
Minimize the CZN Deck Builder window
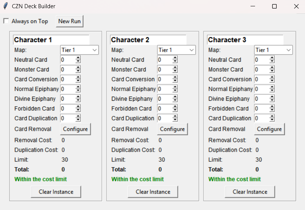tap(253, 6)
